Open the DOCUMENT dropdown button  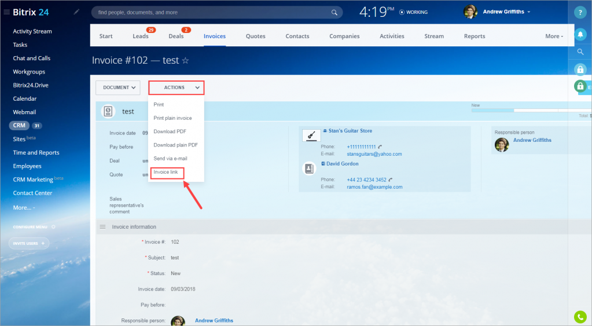(x=118, y=87)
